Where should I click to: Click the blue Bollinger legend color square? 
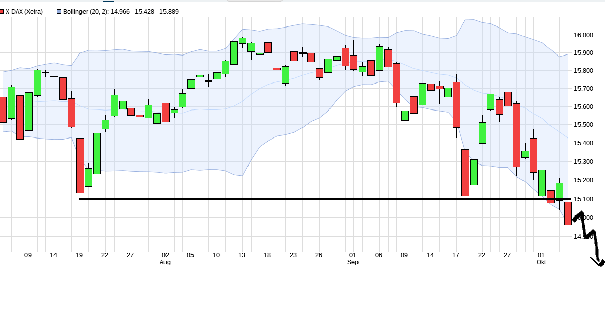pos(59,12)
